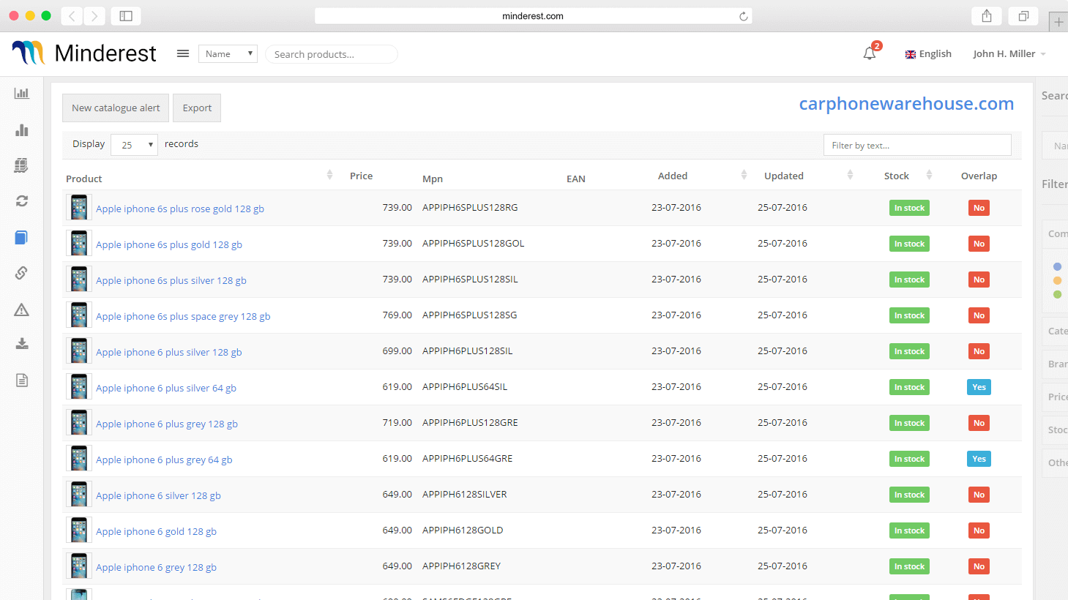
Task: Go forward with the browser forward arrow
Action: [94, 16]
